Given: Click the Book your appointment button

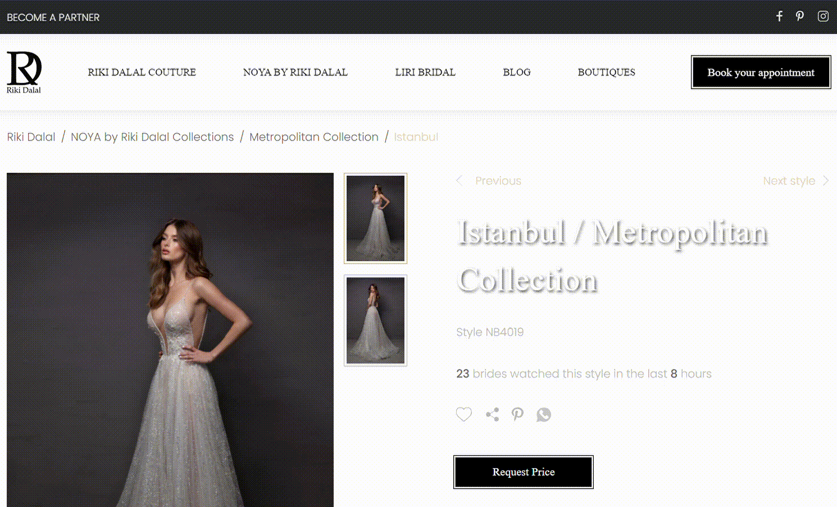Looking at the screenshot, I should point(761,72).
